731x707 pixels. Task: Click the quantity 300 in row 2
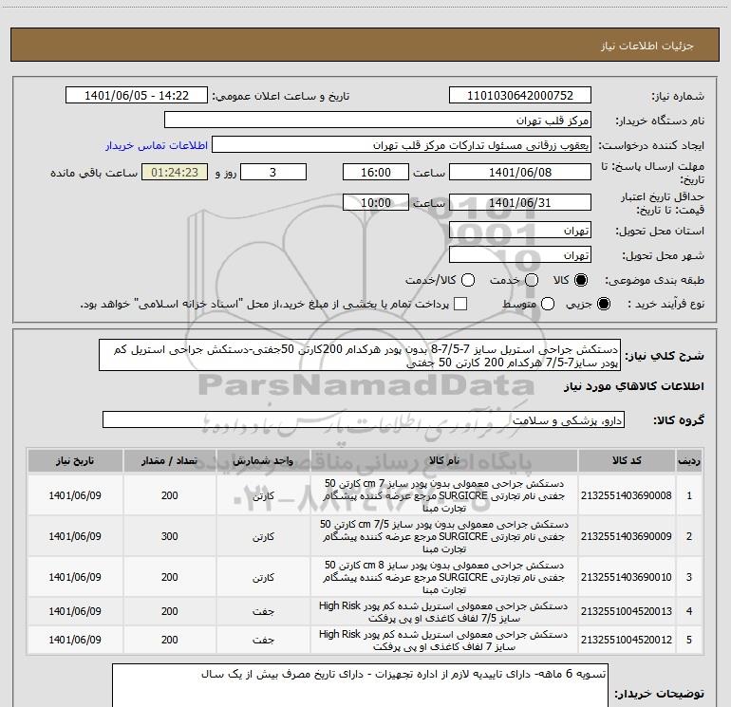tap(170, 536)
